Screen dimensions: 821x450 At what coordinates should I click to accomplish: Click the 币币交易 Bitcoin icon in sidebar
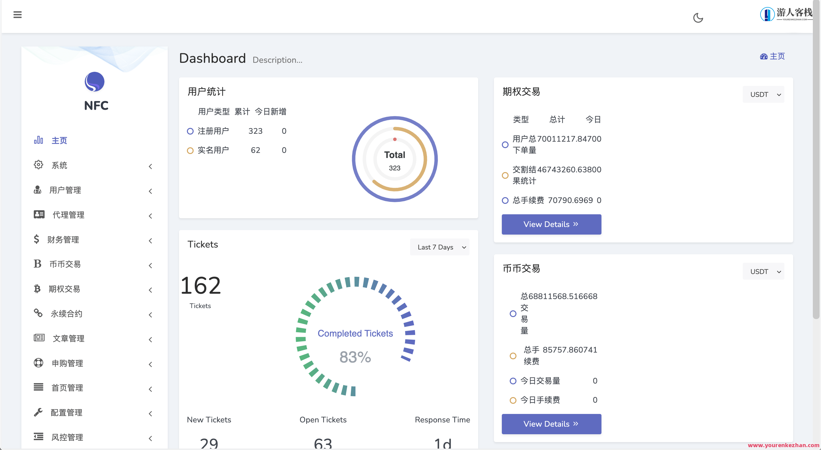37,264
